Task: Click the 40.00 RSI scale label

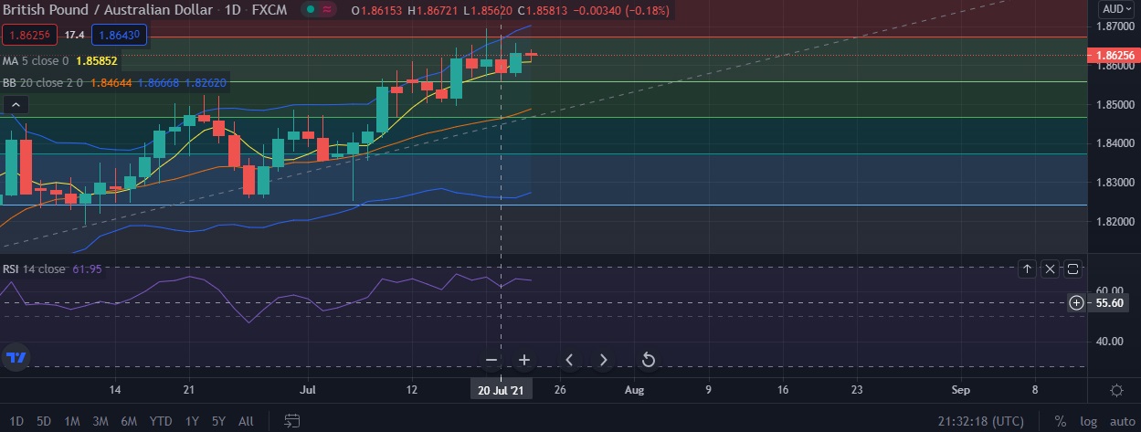Action: (1109, 341)
